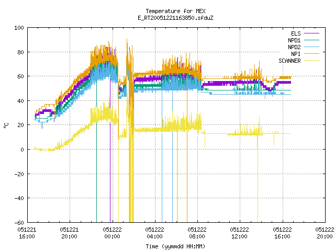Viewport: 335px width, 251px height.
Task: Click the x-axis label 051222 12:00
Action: point(240,233)
